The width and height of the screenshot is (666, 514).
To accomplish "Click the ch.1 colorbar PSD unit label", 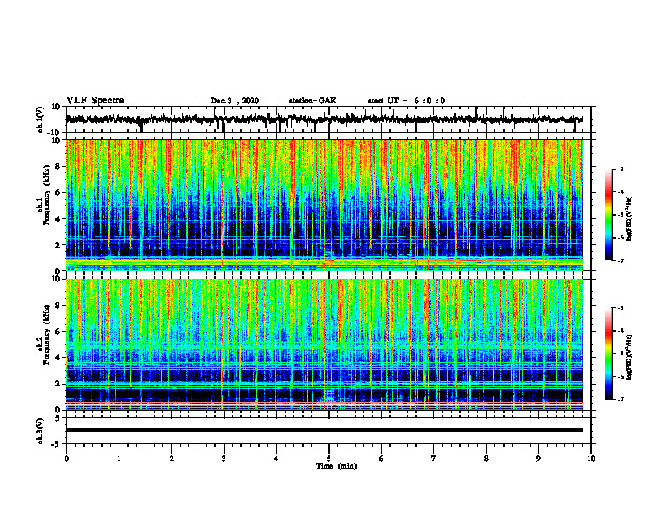I will pyautogui.click(x=630, y=219).
